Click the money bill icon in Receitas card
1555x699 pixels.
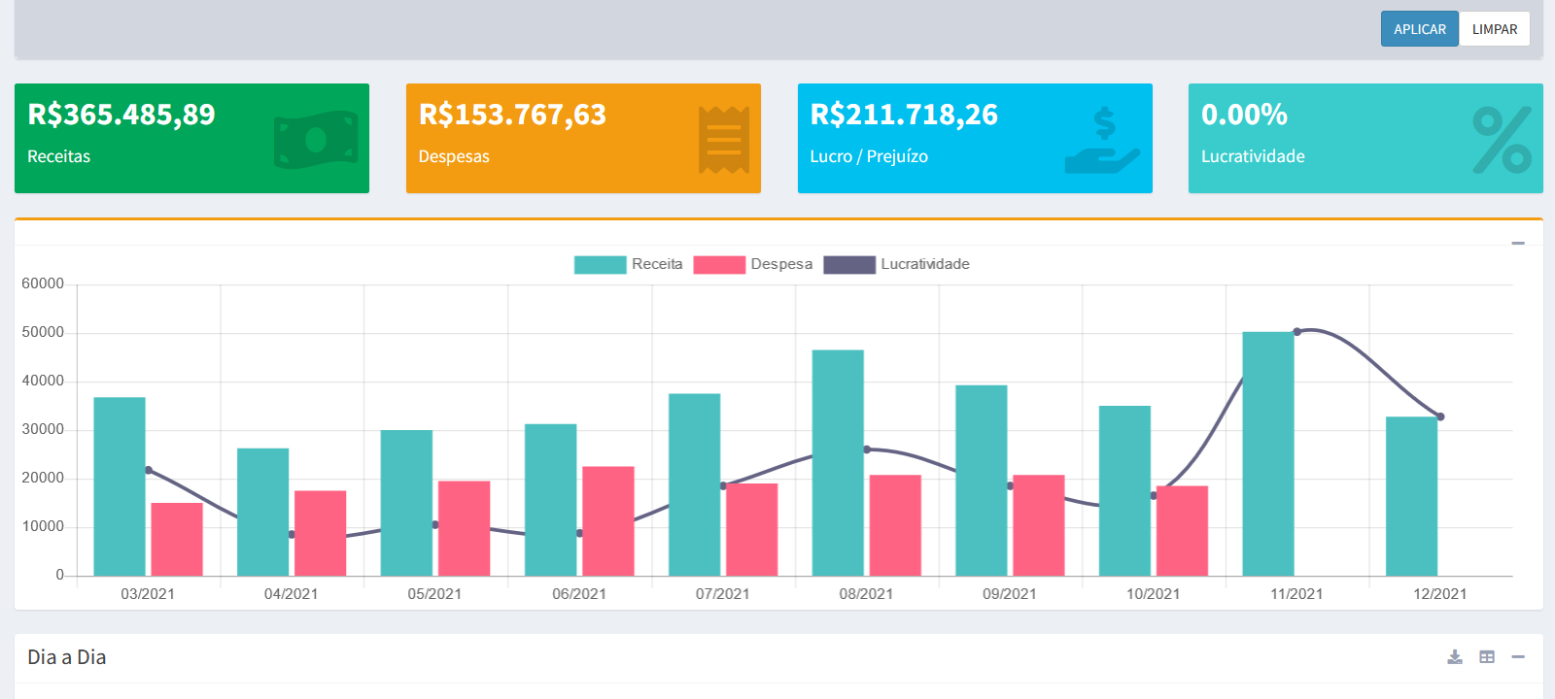(316, 140)
